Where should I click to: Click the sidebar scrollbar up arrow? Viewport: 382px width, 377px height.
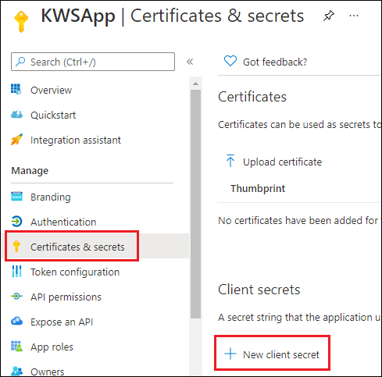click(x=195, y=84)
